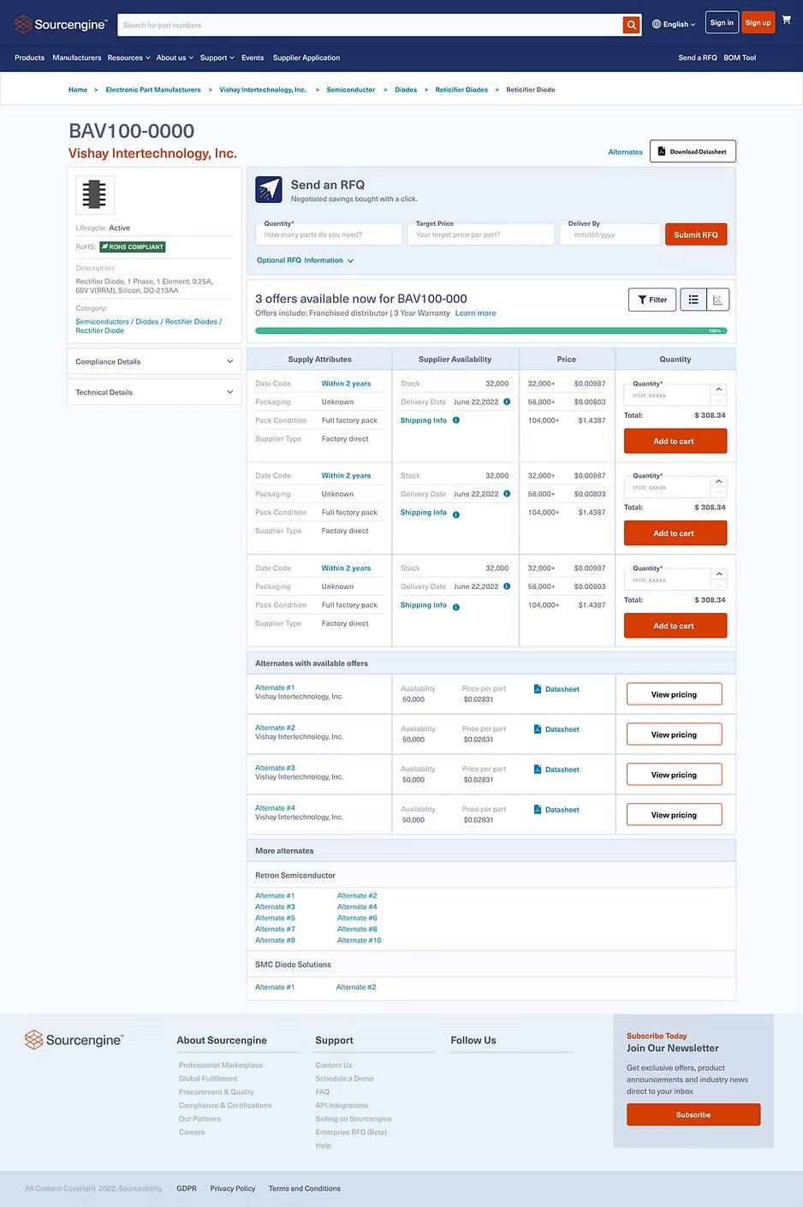Increase quantity in first offer stepper
This screenshot has width=803, height=1207.
pyautogui.click(x=719, y=389)
